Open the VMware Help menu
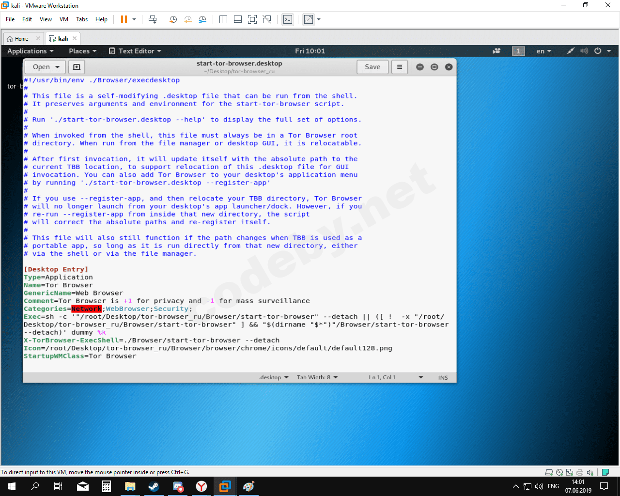This screenshot has height=496, width=620. coord(101,19)
